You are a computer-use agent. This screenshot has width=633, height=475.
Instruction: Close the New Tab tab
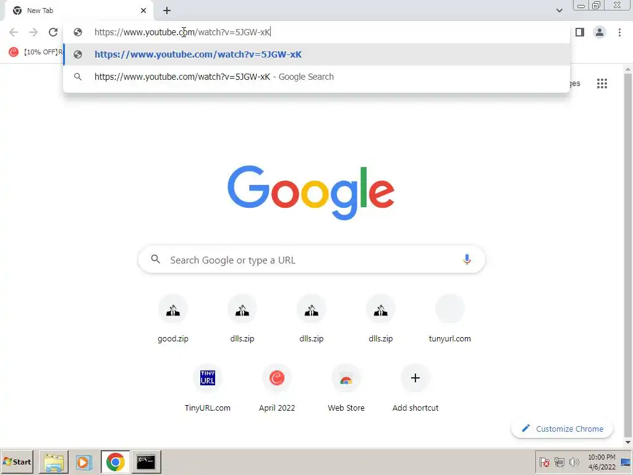143,11
